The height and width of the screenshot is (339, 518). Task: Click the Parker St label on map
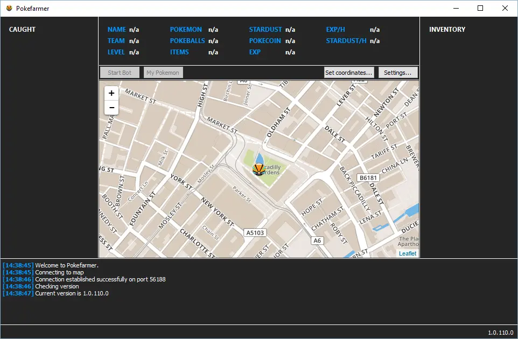242,194
